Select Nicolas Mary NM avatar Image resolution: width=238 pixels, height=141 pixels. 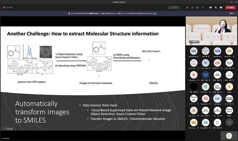coord(217,51)
